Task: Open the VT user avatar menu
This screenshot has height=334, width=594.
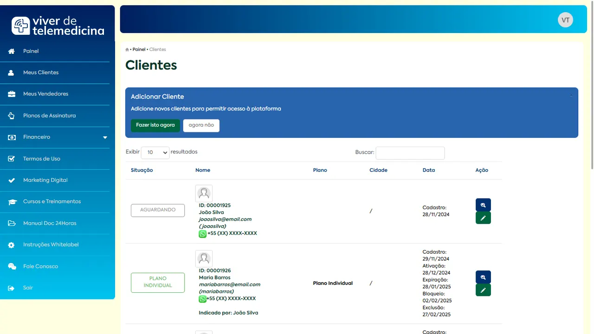Action: (565, 20)
